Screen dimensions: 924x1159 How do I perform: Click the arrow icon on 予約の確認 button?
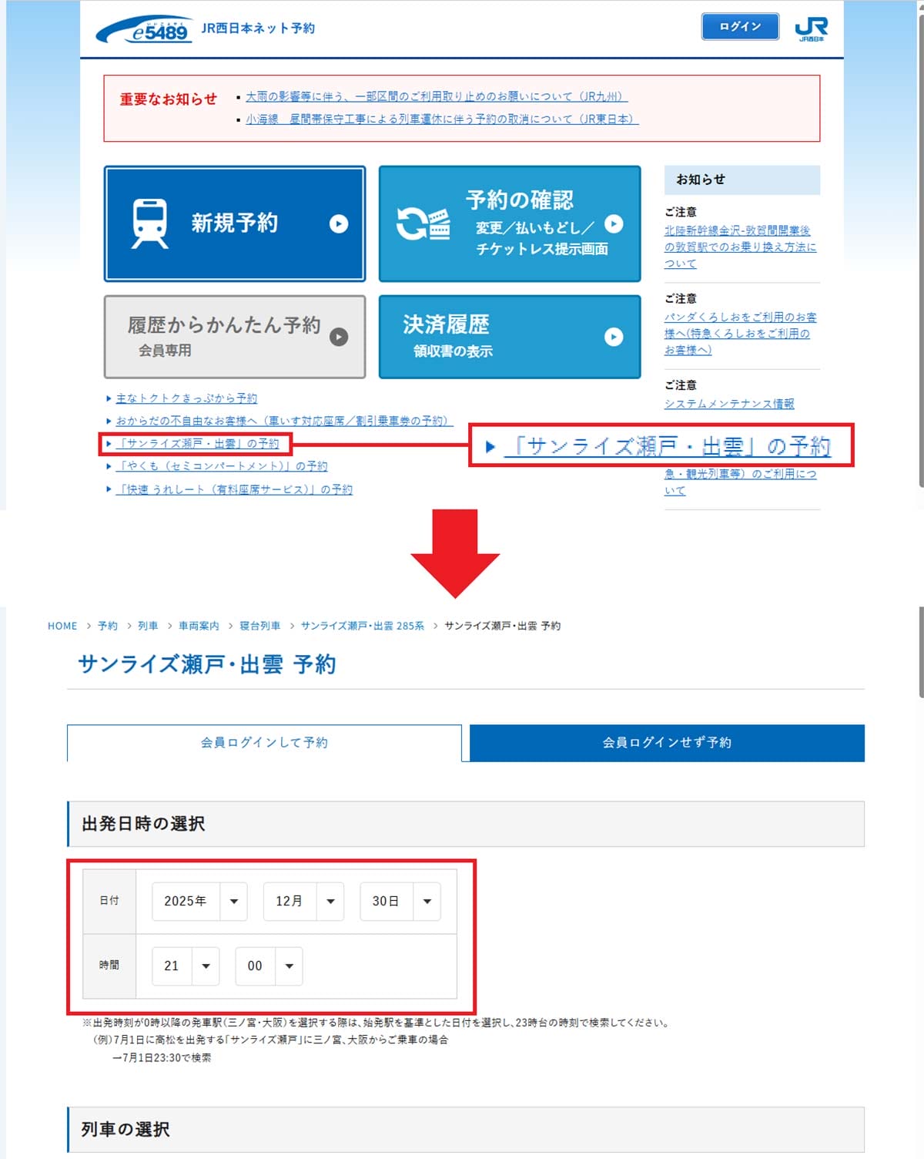tap(614, 223)
